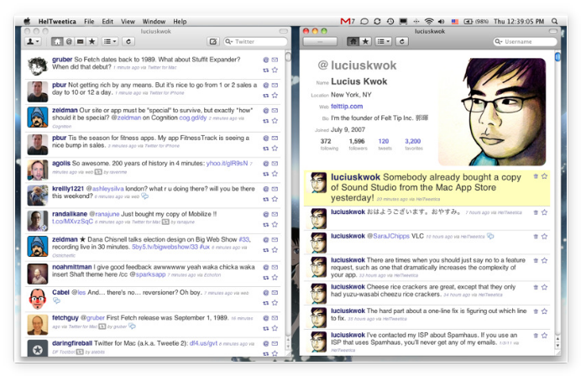581x376 pixels.
Task: Open df4.us/gvt link in daringfireball's tweet
Action: click(203, 343)
